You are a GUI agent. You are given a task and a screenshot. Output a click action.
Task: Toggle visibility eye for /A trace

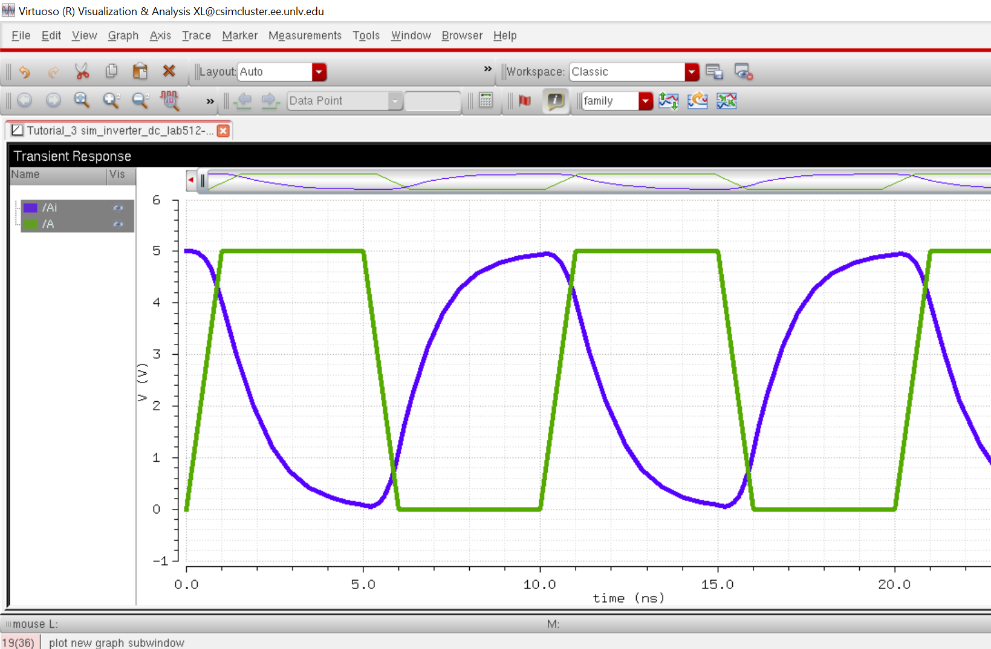pos(118,224)
